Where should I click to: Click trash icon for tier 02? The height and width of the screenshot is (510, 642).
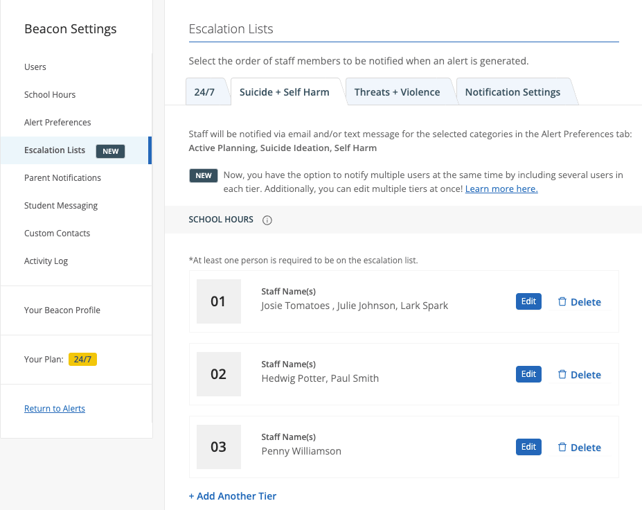(562, 374)
